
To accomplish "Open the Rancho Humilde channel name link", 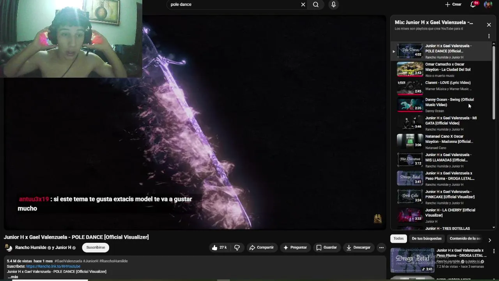I will tap(31, 248).
